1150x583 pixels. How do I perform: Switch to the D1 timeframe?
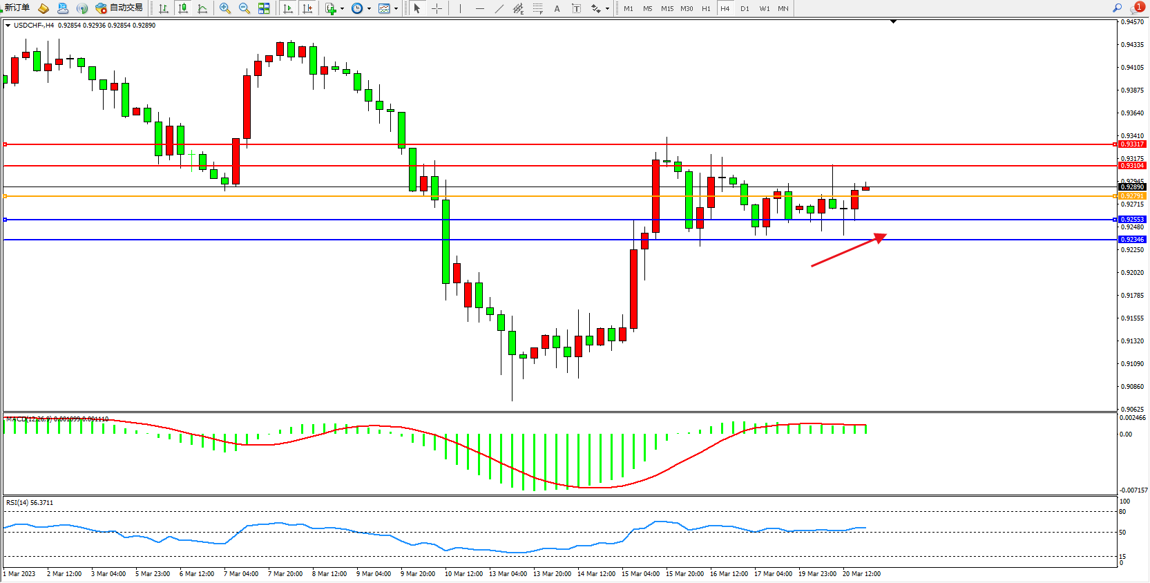point(745,8)
